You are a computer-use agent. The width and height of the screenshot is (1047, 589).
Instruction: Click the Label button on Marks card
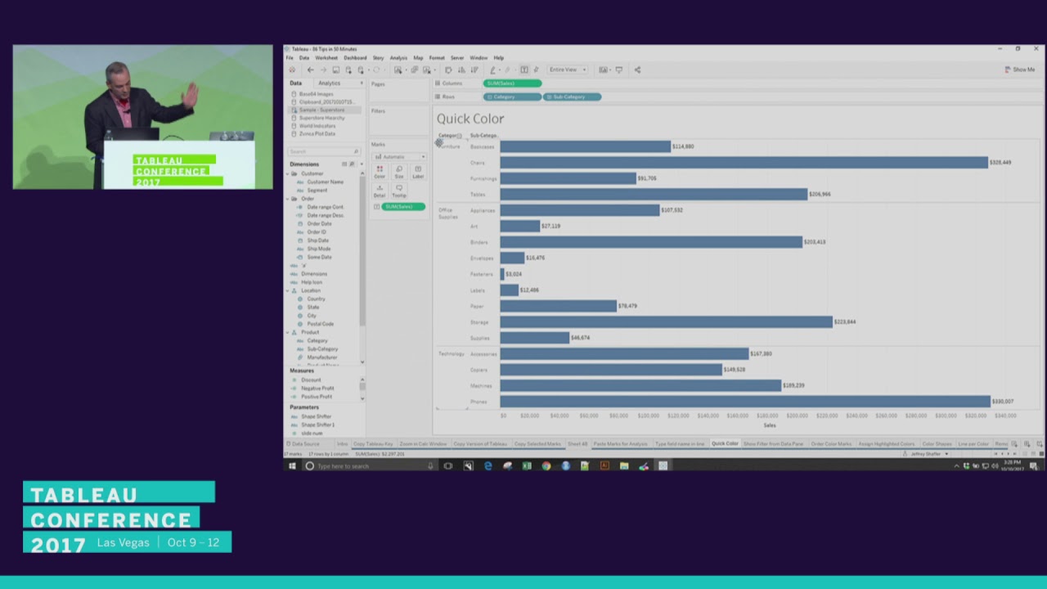pyautogui.click(x=418, y=172)
